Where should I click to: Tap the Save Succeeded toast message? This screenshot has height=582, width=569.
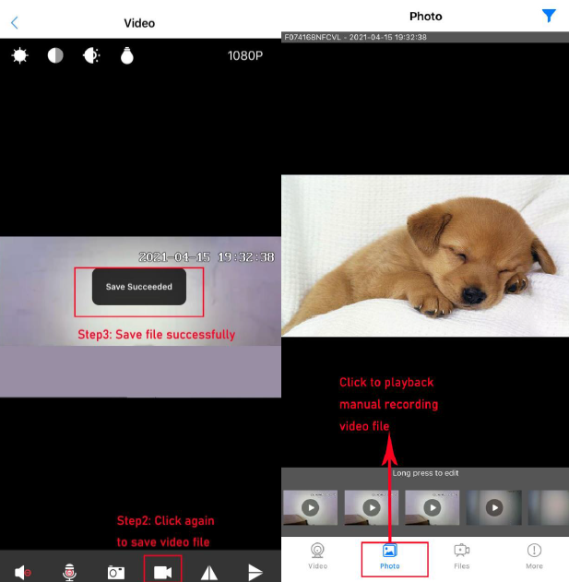[139, 287]
